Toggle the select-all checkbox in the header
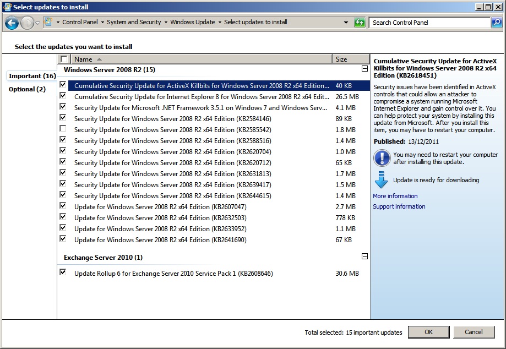The width and height of the screenshot is (506, 349). click(63, 58)
